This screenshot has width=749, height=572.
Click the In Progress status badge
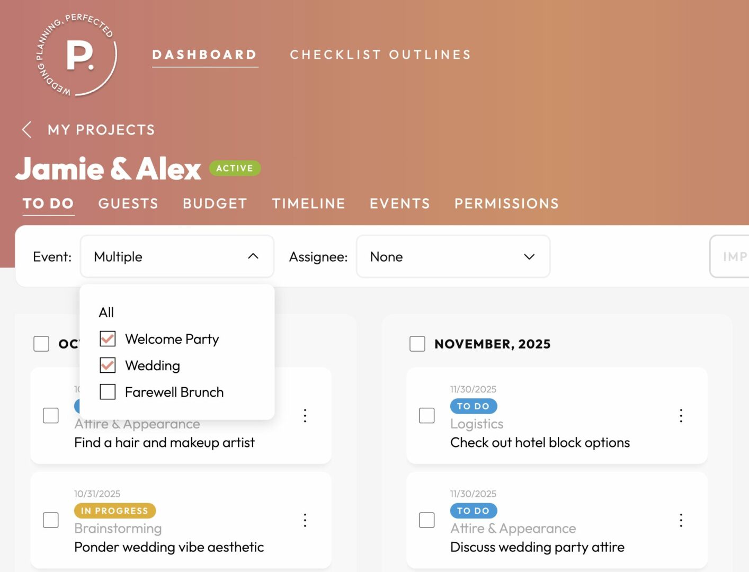[x=114, y=511]
